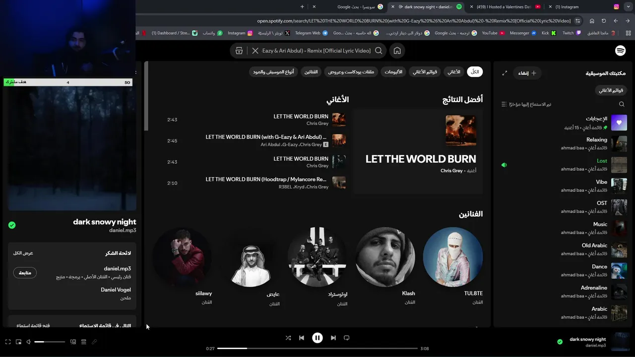Click the متابعة follow button for daniel.mp3
This screenshot has width=635, height=357.
(x=25, y=273)
